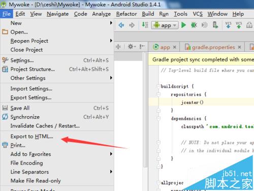Image resolution: width=254 pixels, height=191 pixels.
Task: Select Settings... menu entry
Action: coord(57,60)
